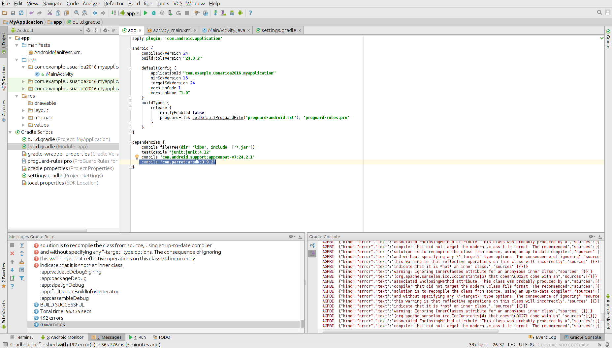612x348 pixels.
Task: Click red X close icon in Messages panel
Action: (12, 253)
